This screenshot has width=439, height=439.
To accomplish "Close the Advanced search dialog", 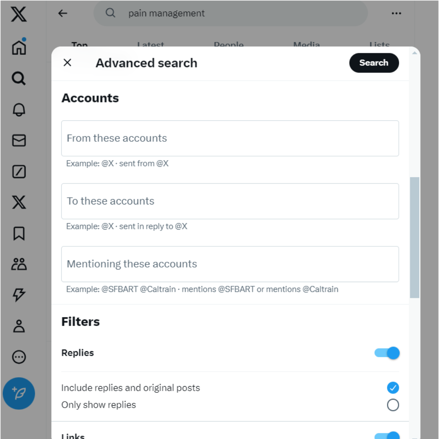I will 67,63.
